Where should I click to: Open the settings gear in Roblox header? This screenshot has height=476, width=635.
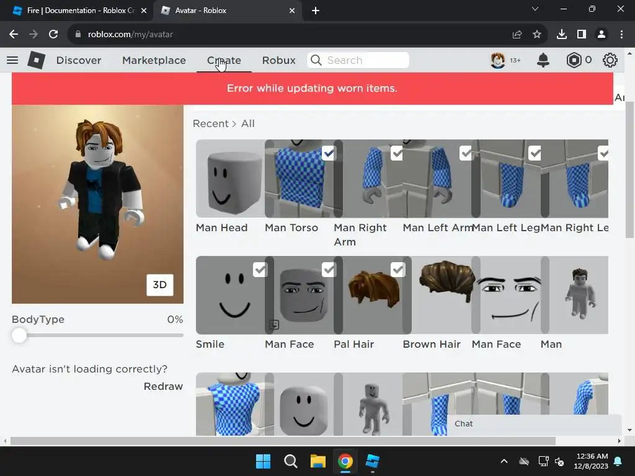coord(610,60)
